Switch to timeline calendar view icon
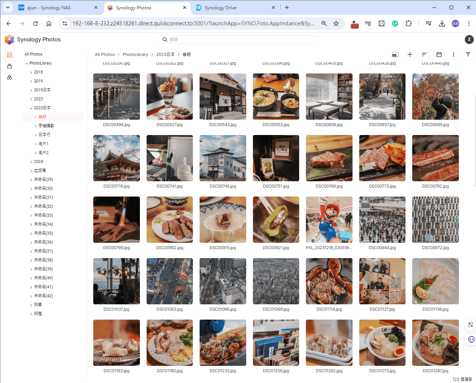The image size is (476, 383). pyautogui.click(x=439, y=54)
